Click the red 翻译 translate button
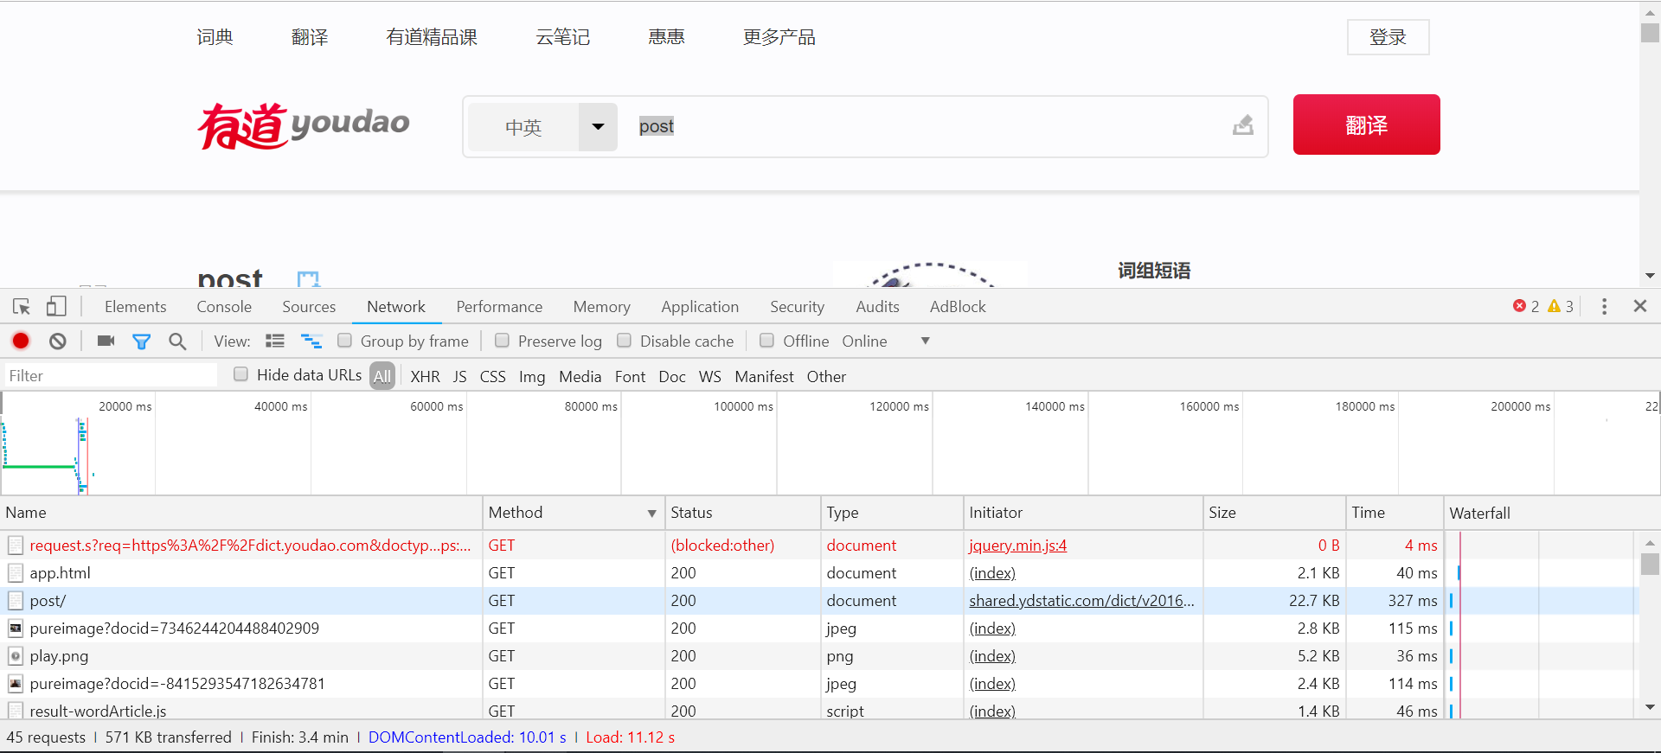The height and width of the screenshot is (753, 1661). coord(1367,124)
